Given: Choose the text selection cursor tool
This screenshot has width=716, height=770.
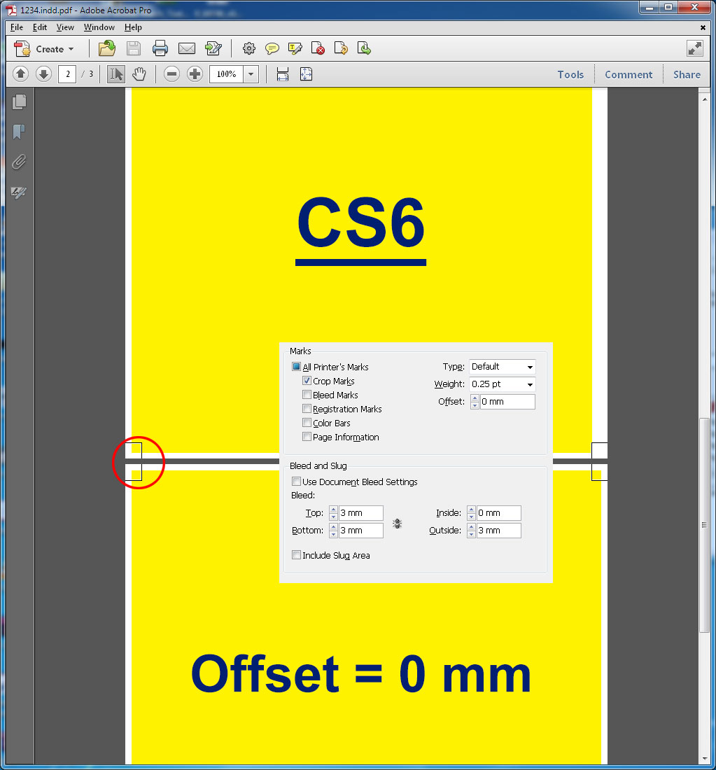Looking at the screenshot, I should coord(116,74).
